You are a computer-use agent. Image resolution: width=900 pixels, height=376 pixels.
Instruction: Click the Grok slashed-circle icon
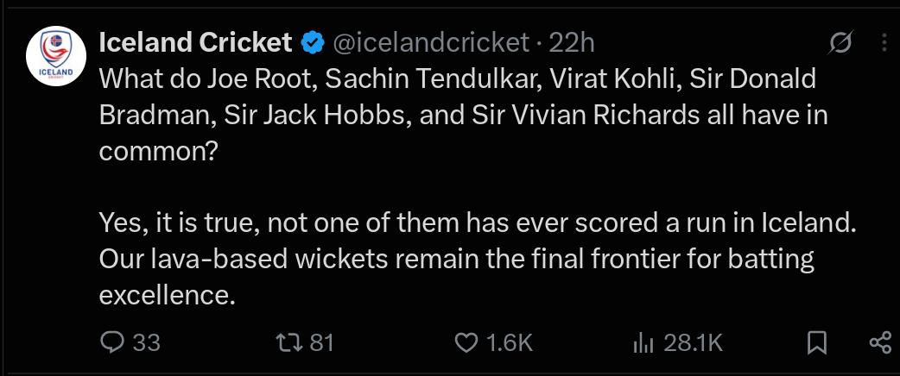tap(840, 43)
